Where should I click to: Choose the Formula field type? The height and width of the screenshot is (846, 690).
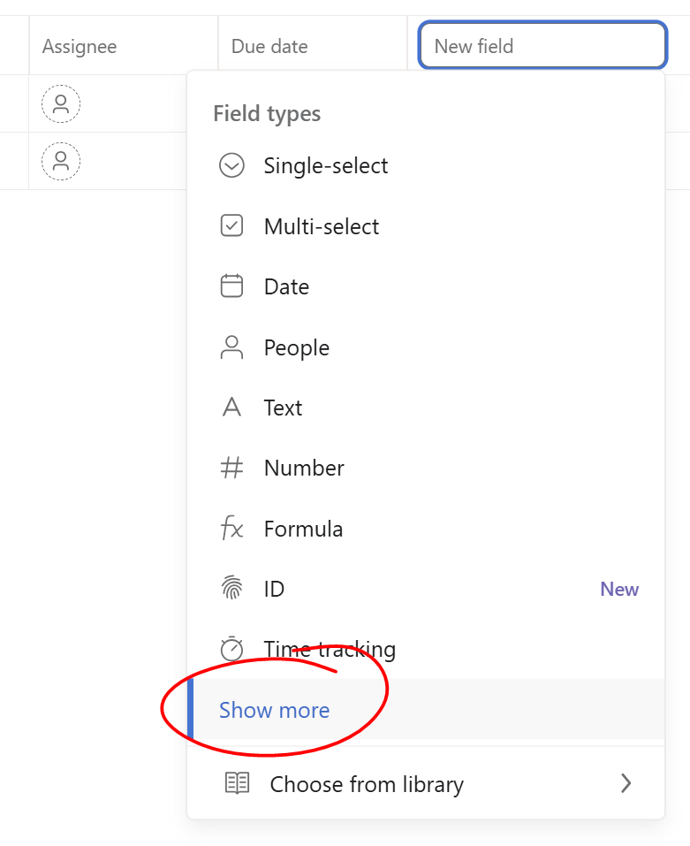426,529
